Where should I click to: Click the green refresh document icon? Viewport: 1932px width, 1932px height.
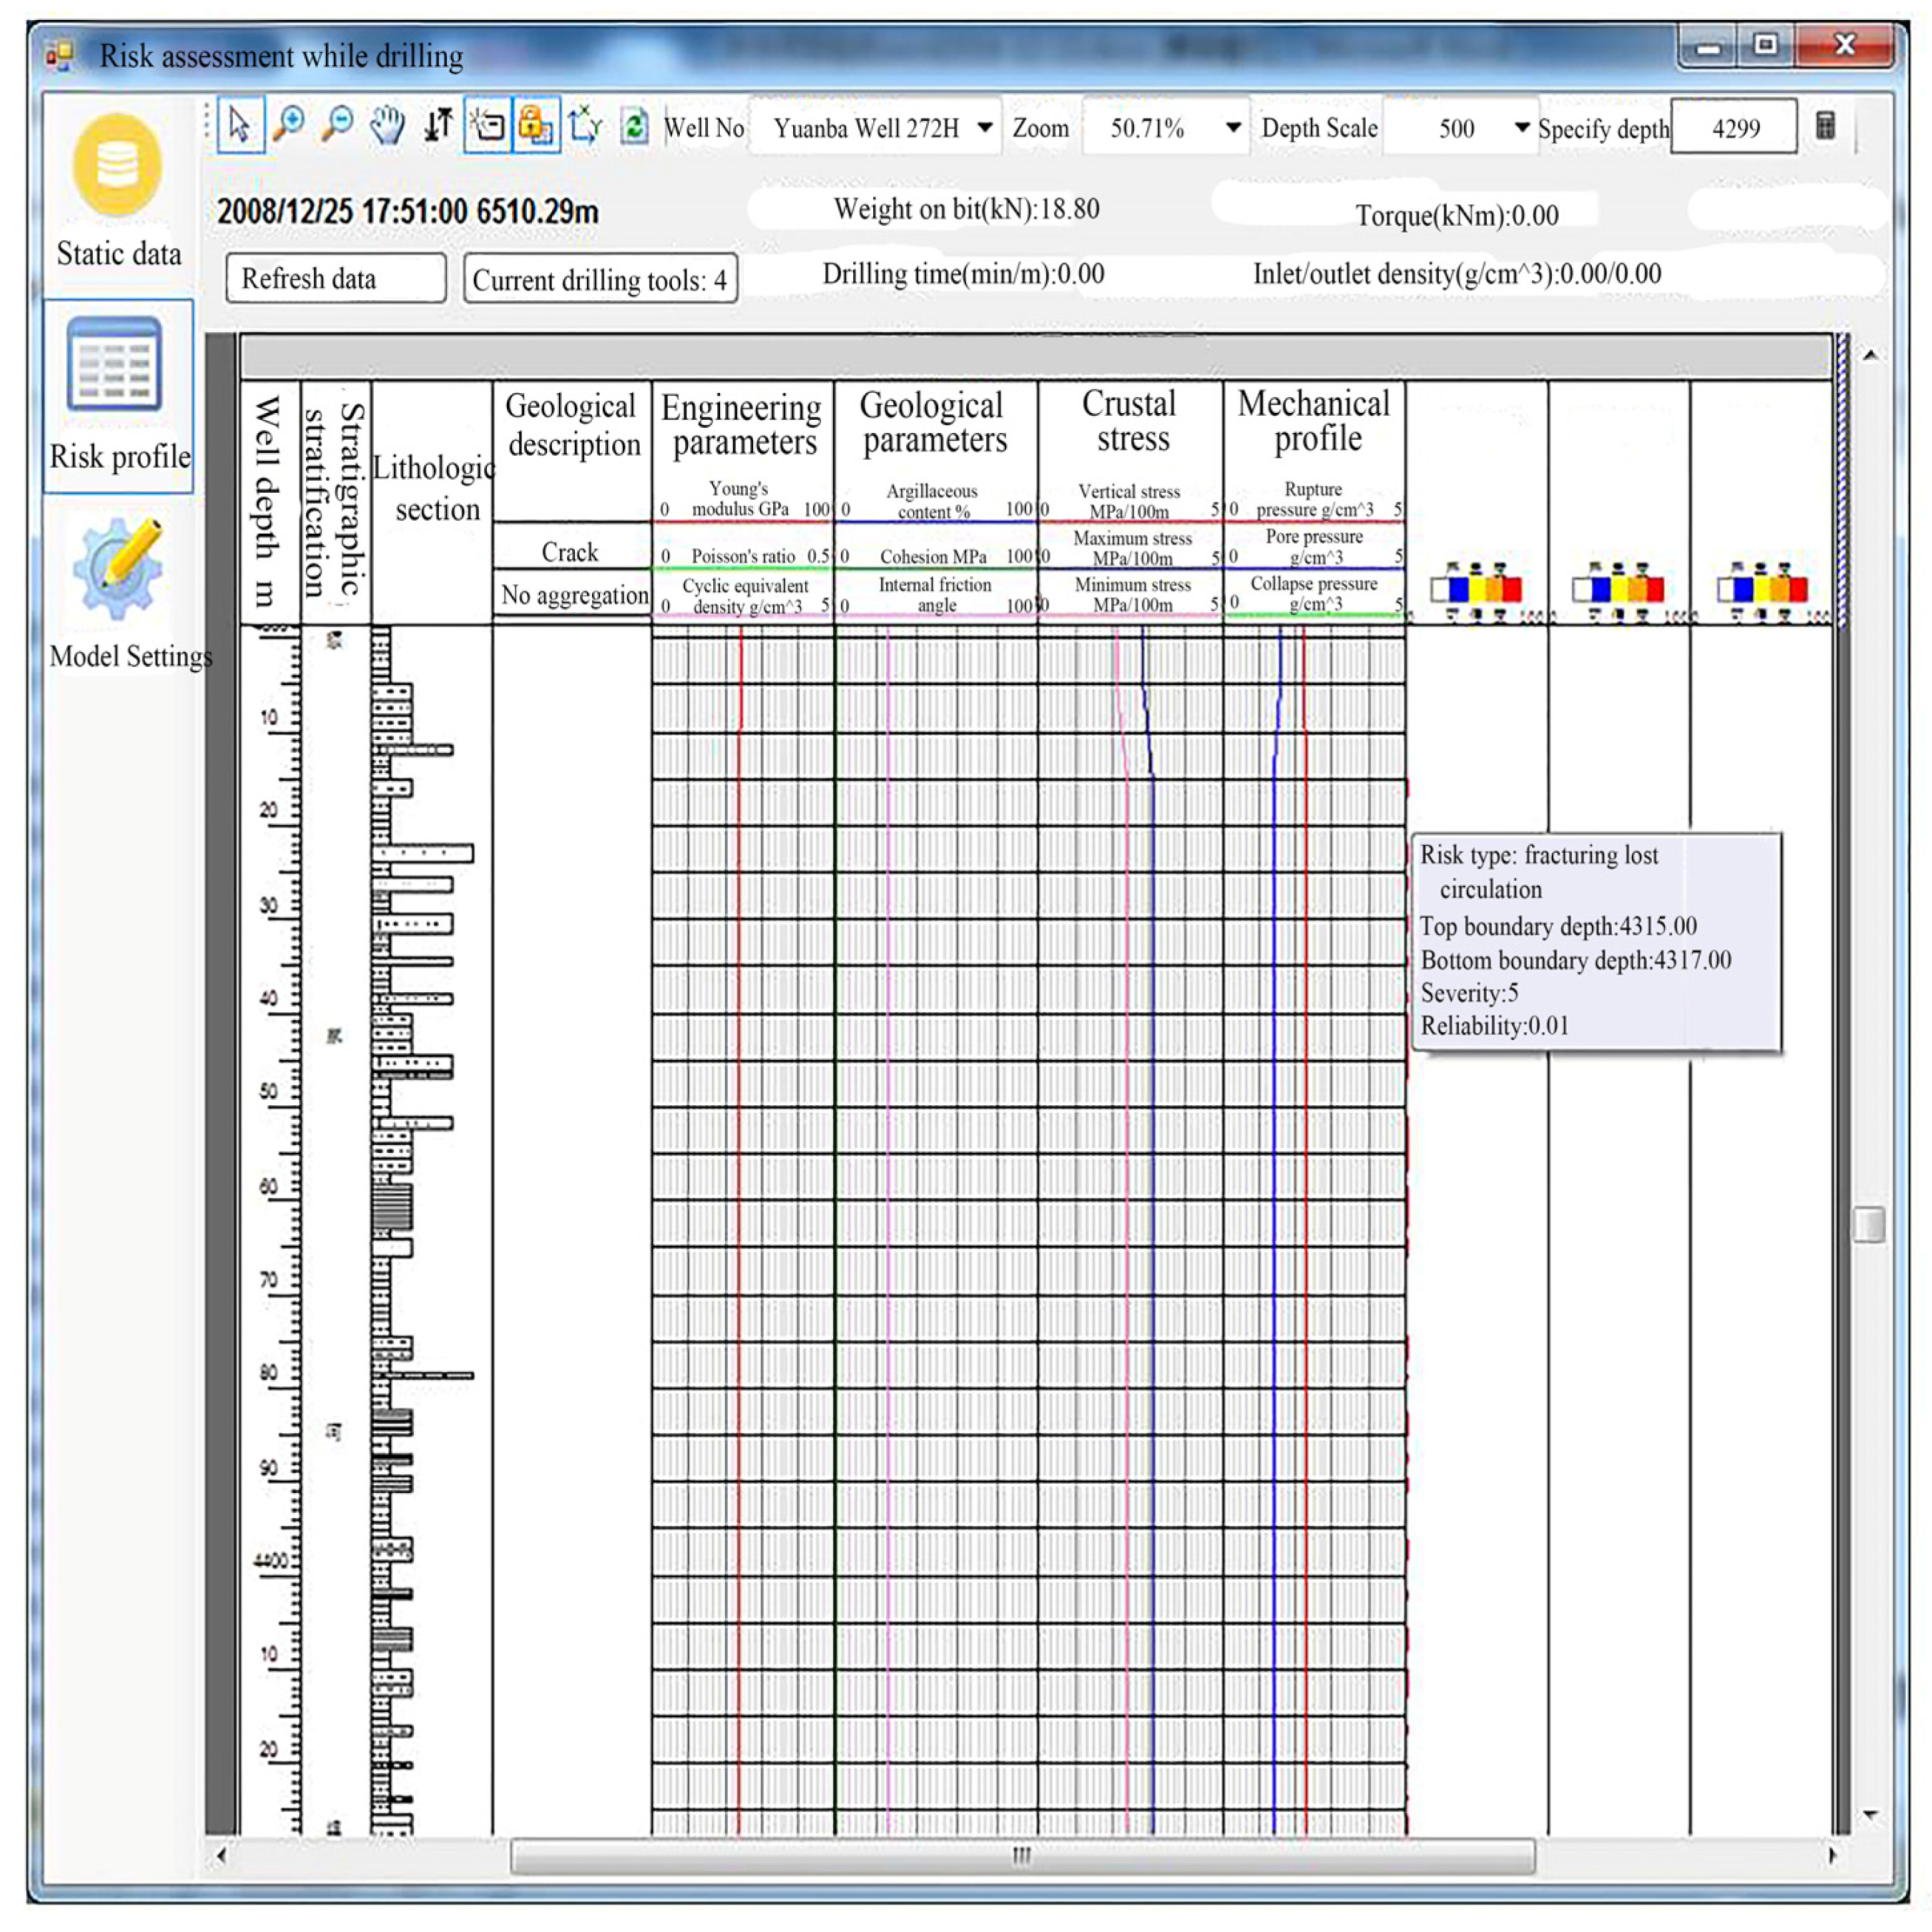click(634, 126)
